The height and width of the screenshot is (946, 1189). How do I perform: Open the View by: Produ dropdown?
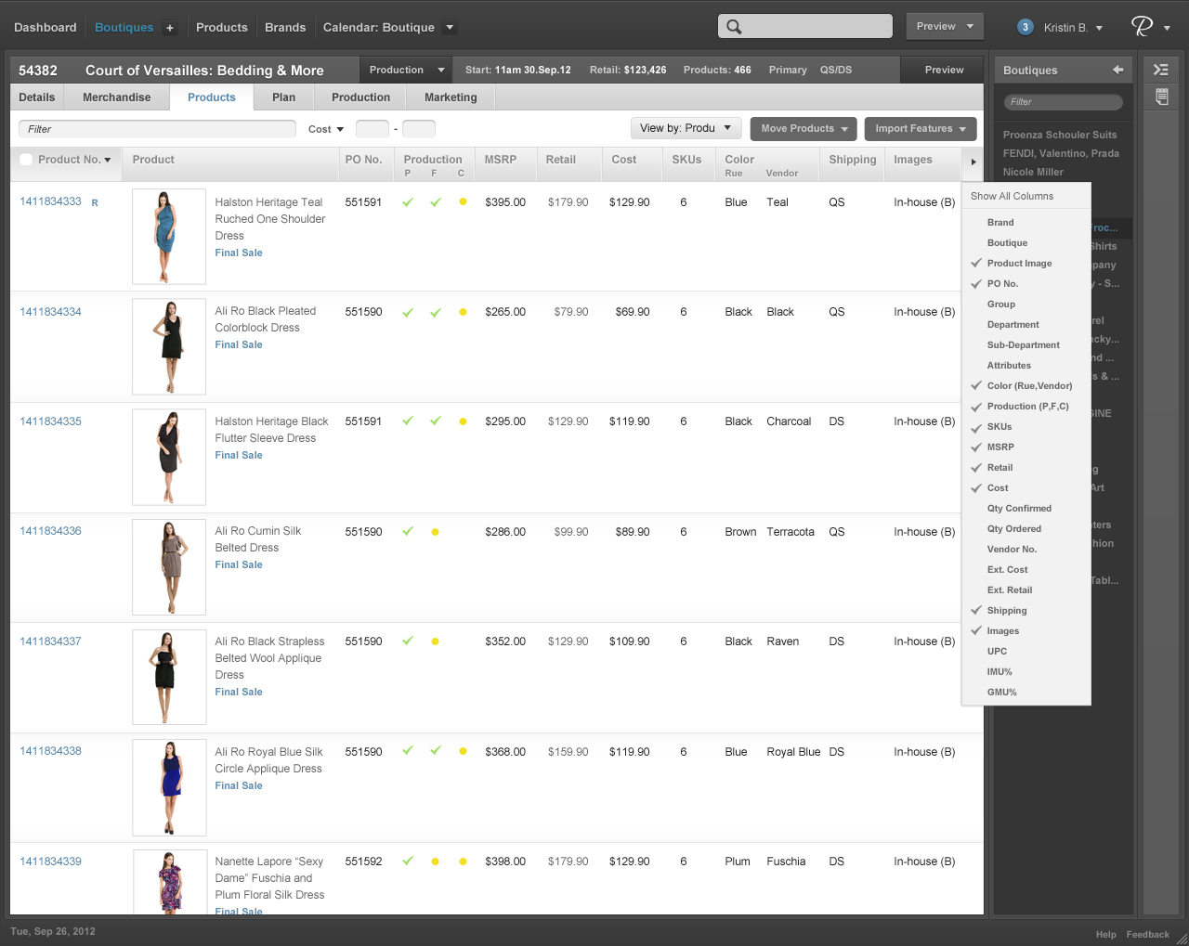click(686, 128)
